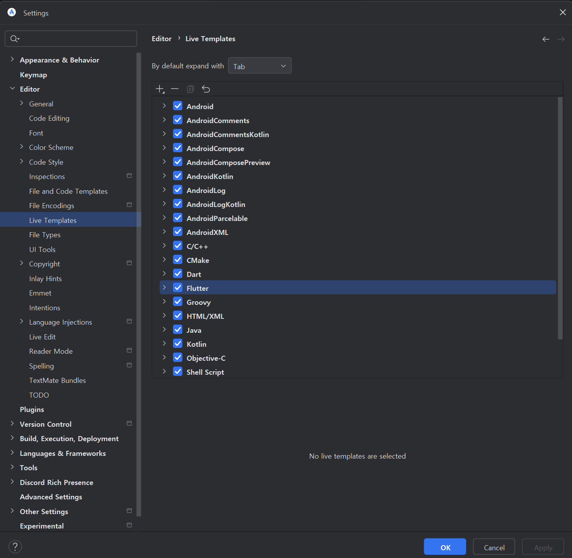Expand the Groovy template group
The image size is (572, 558).
[164, 302]
